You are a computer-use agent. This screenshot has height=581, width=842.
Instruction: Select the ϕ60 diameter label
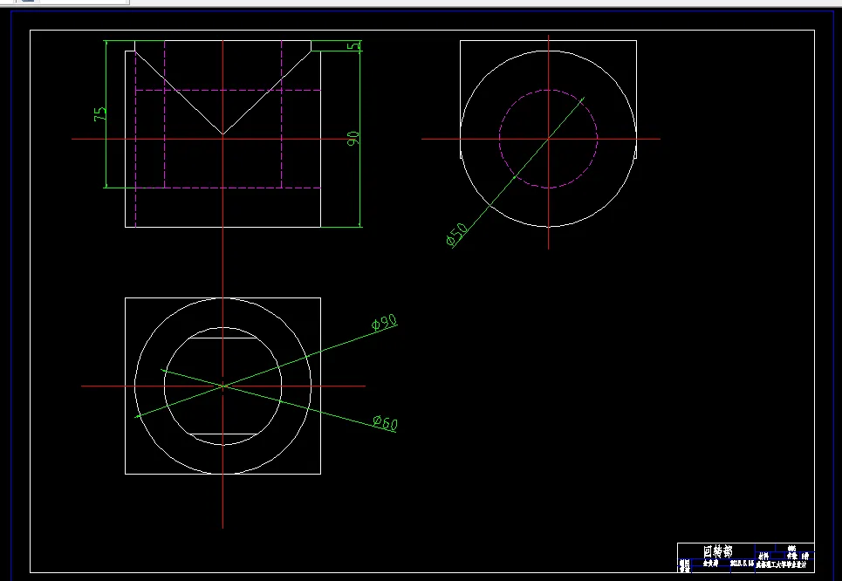[385, 423]
